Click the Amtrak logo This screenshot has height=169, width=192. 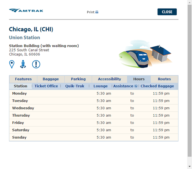coord(26,11)
